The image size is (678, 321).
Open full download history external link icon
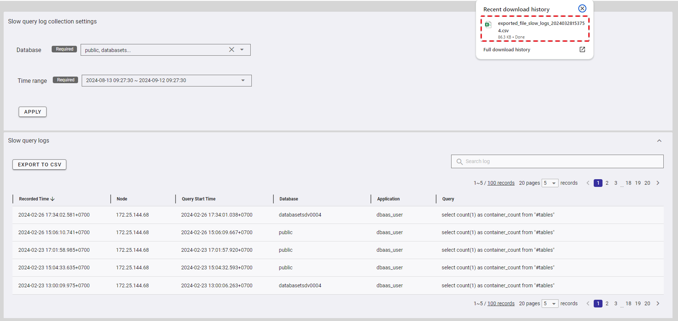[x=582, y=49]
